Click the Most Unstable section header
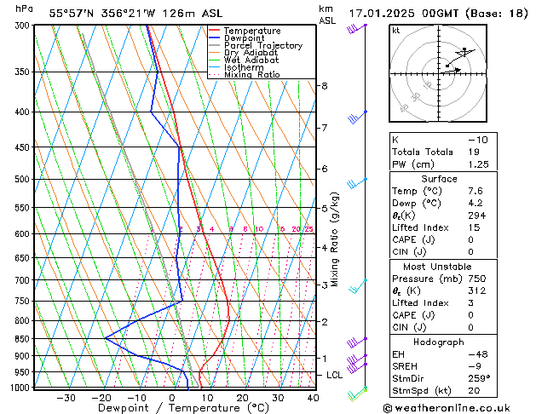 (x=437, y=267)
